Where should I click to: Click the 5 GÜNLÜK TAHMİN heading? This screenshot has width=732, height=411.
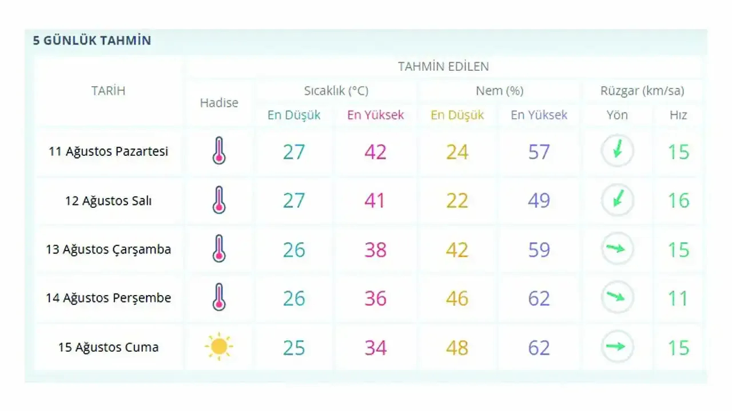[92, 41]
